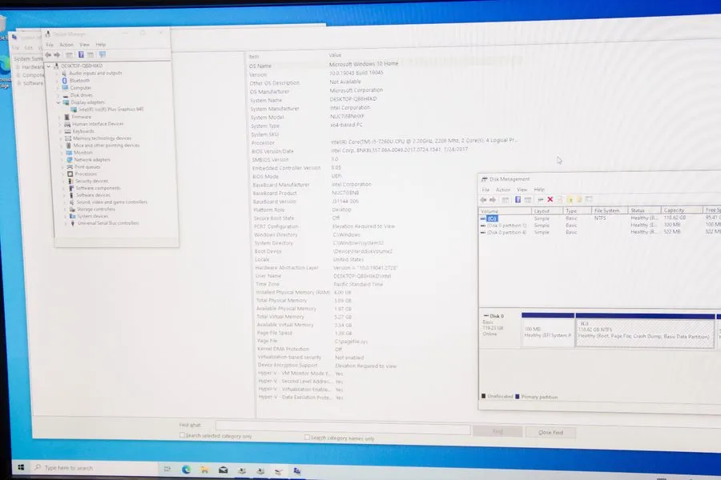Click Capacity column header in Disk Management
This screenshot has height=480, width=721.
click(x=682, y=210)
